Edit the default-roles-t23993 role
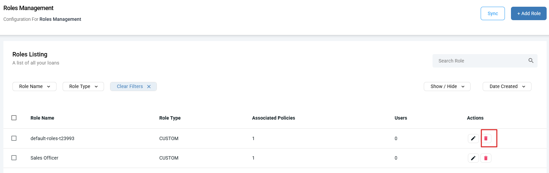The width and height of the screenshot is (549, 173). (x=473, y=138)
